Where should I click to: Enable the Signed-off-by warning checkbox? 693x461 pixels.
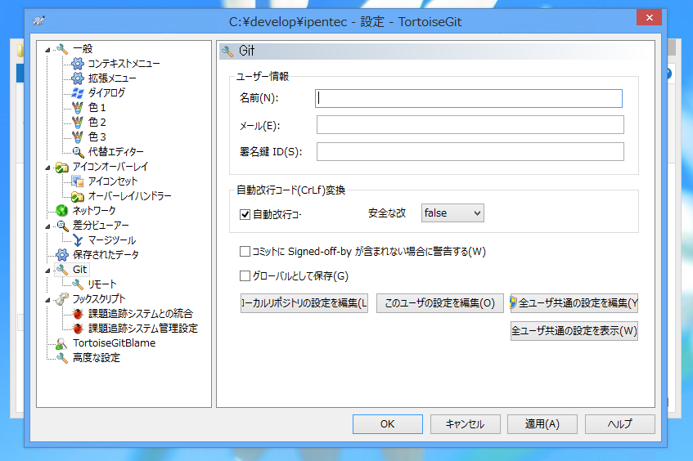tap(245, 252)
